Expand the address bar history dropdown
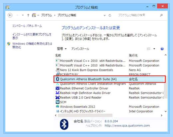The height and width of the screenshot is (137, 173). (x=104, y=15)
